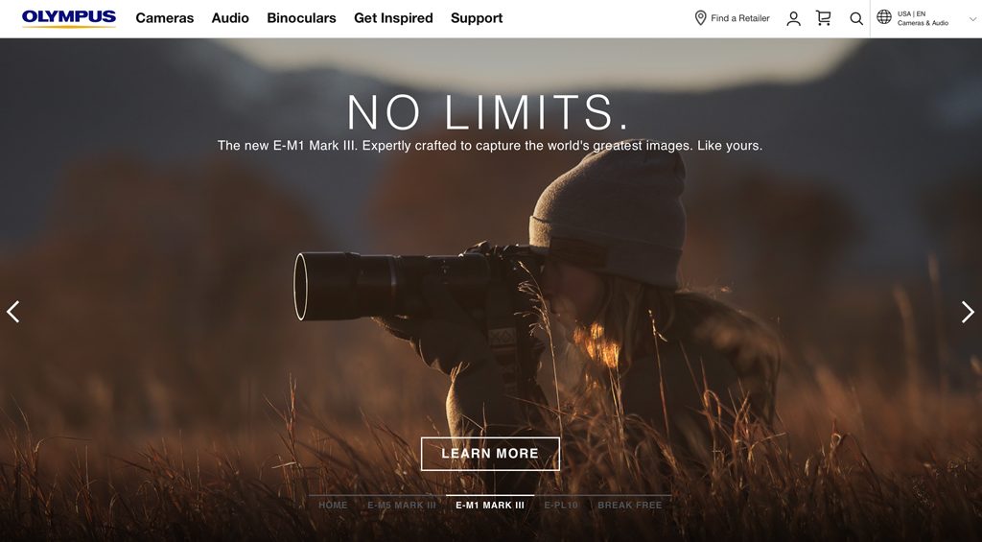The height and width of the screenshot is (542, 982).
Task: Click the location pin icon
Action: click(700, 18)
